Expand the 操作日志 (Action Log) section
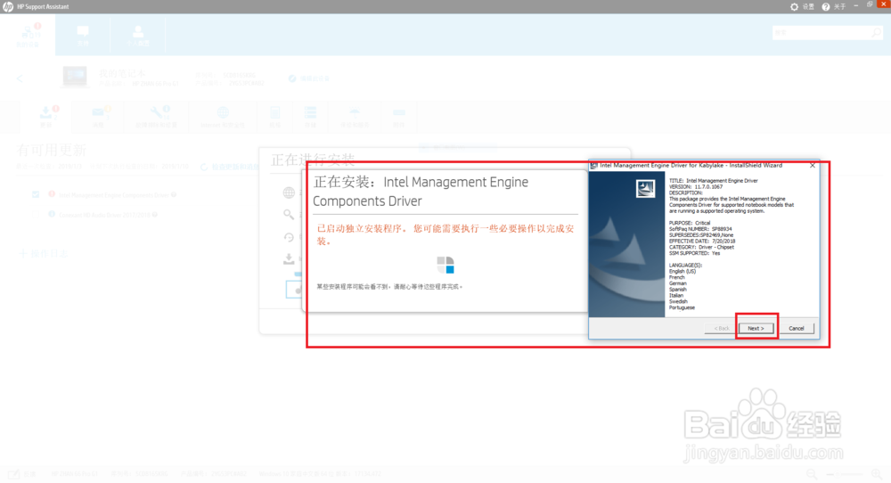 coord(43,253)
